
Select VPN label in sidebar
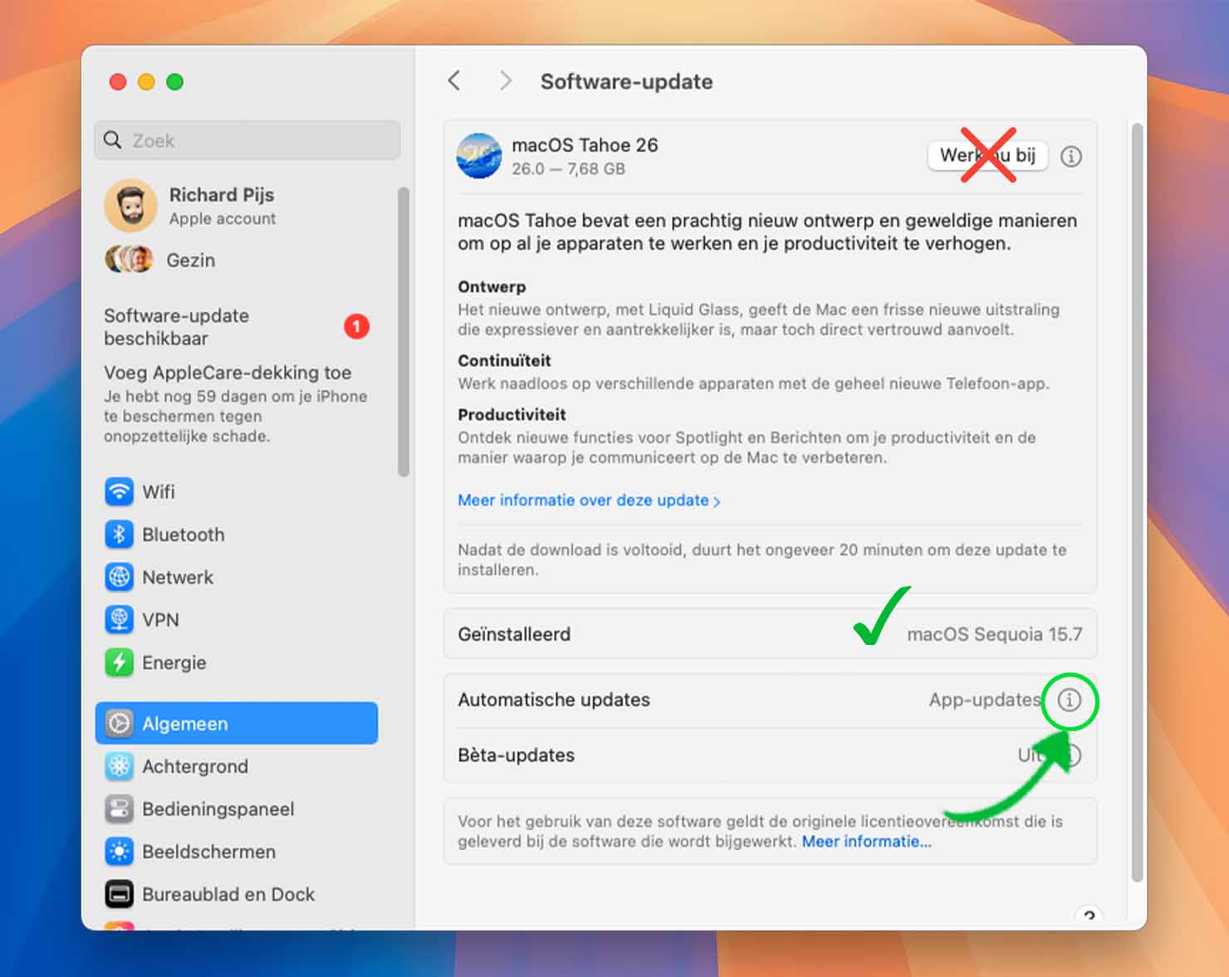click(x=160, y=620)
